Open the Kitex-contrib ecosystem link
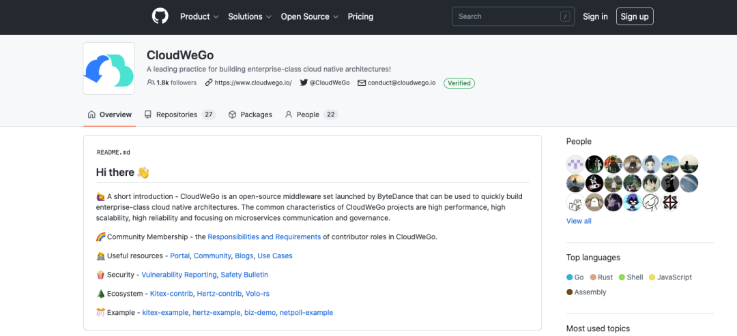The image size is (737, 336). tap(171, 294)
